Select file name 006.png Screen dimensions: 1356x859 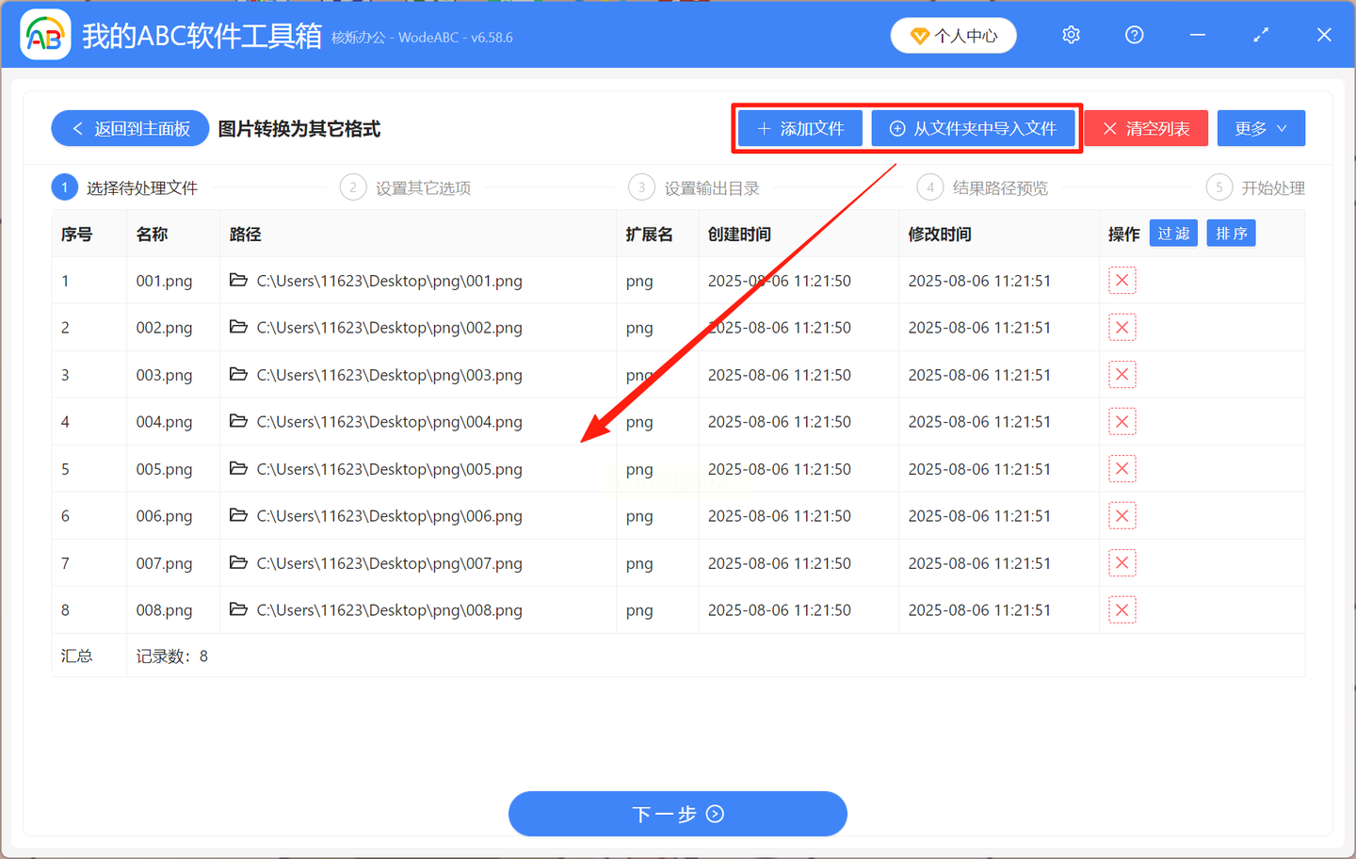pos(164,516)
